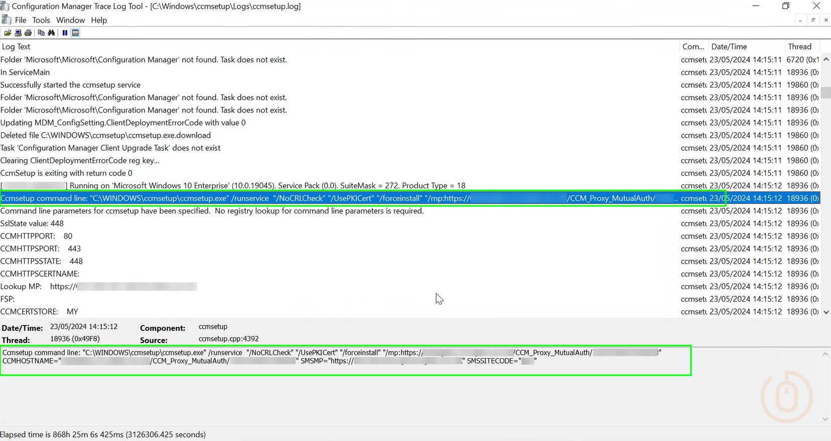Expand the Help menu

(99, 20)
